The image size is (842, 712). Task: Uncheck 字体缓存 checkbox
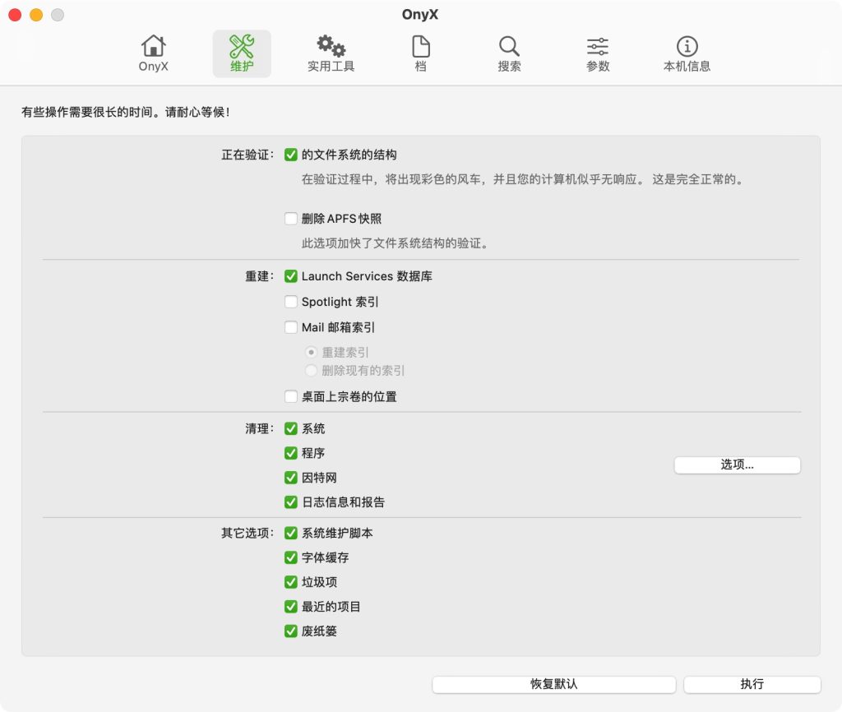290,557
